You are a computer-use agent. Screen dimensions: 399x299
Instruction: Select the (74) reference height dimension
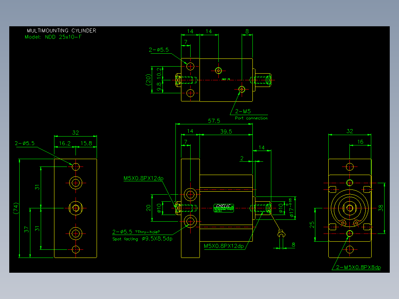point(16,208)
